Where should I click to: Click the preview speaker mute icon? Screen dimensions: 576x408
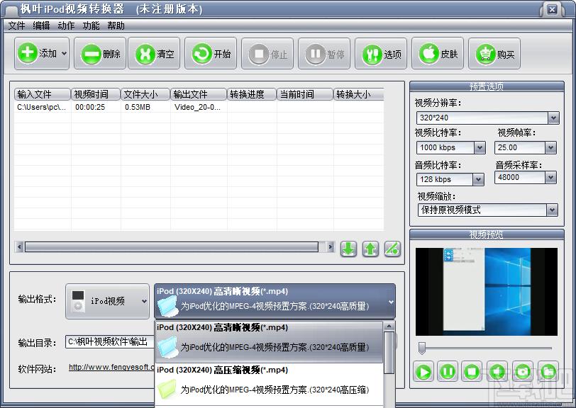pyautogui.click(x=497, y=372)
